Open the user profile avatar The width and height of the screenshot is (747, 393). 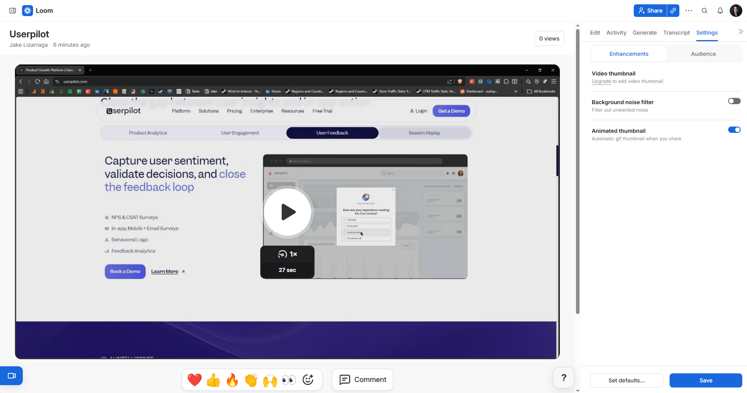736,11
